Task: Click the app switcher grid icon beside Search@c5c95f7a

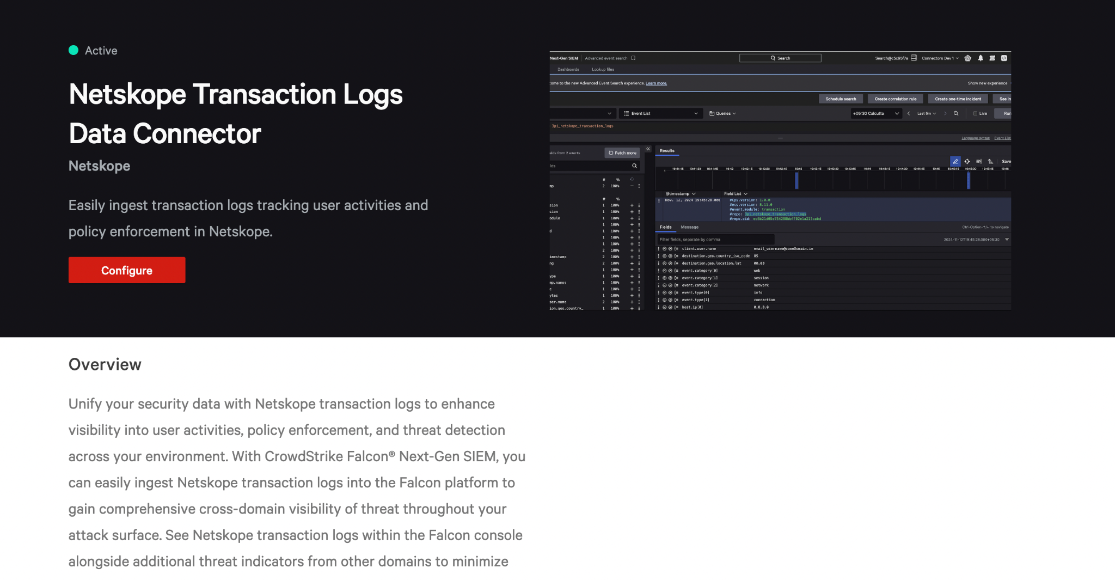Action: click(x=915, y=58)
